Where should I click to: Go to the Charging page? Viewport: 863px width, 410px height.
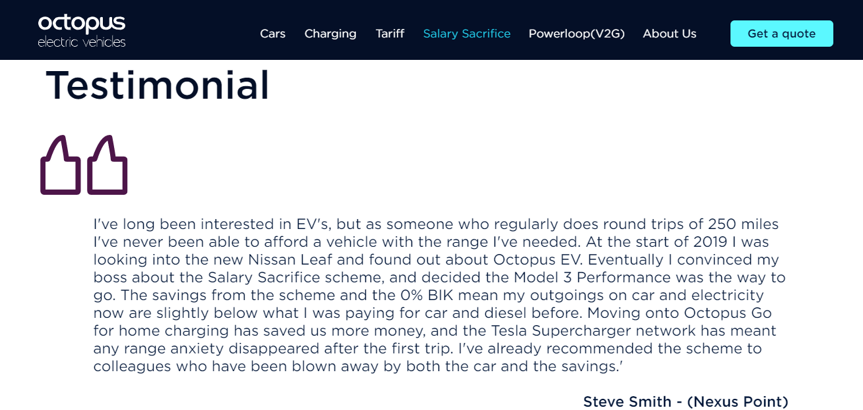tap(330, 34)
